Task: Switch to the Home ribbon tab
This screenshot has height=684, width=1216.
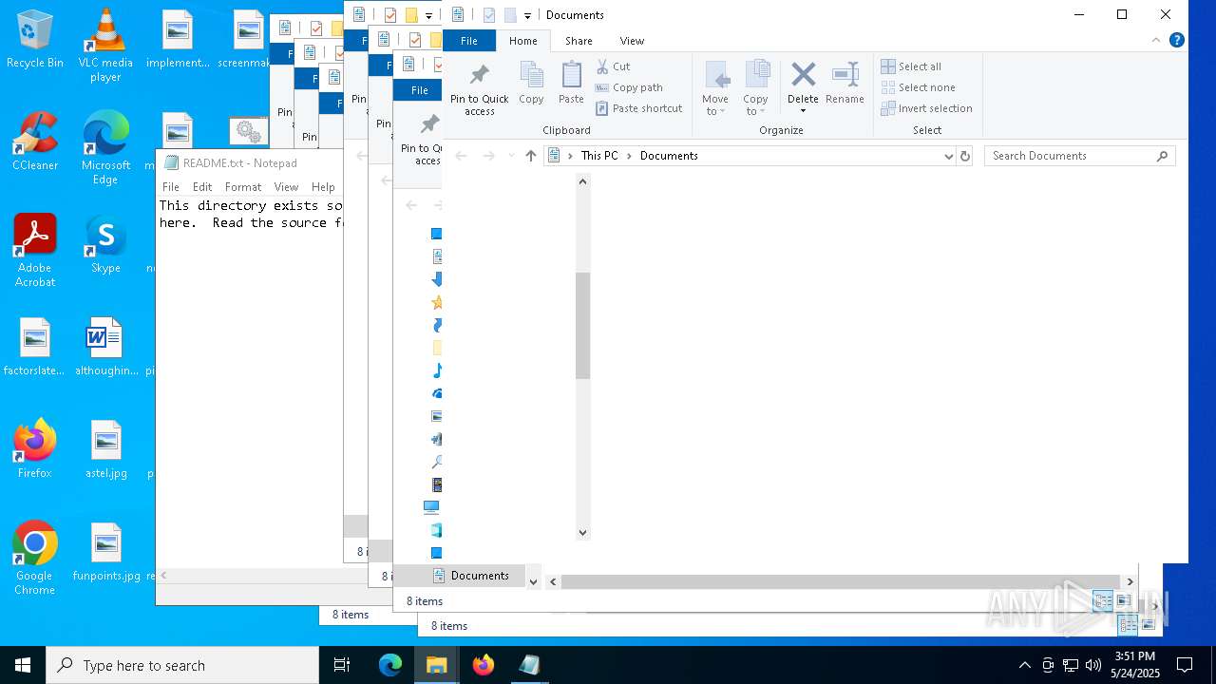Action: (x=523, y=41)
